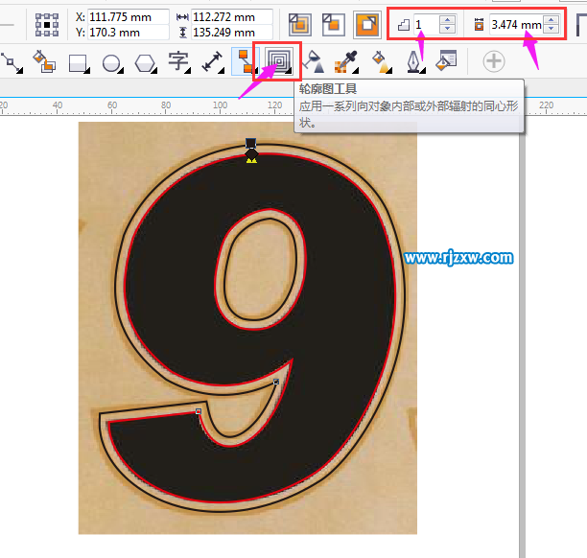Click the width 112.272 mm field
Viewport: 587px width, 558px height.
click(x=232, y=17)
